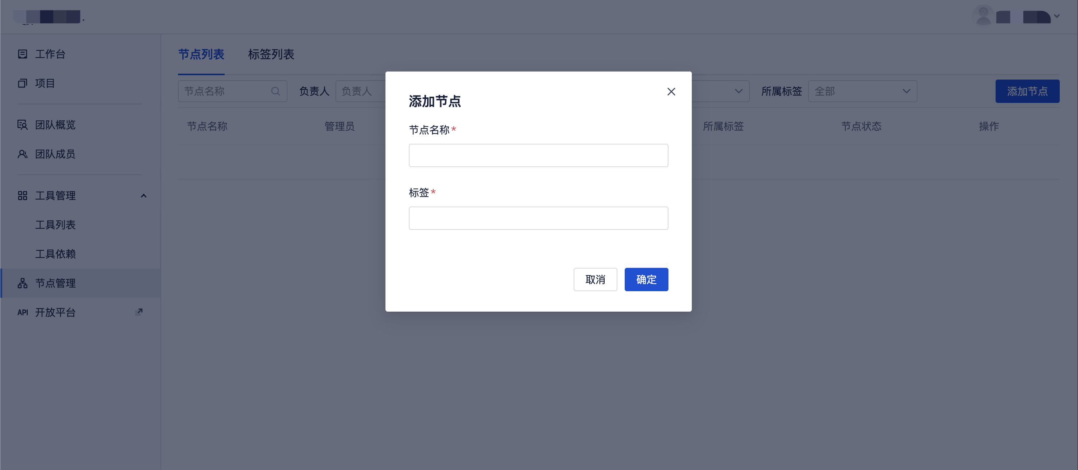1078x470 pixels.
Task: Click the 项目 icon in sidebar
Action: [23, 83]
